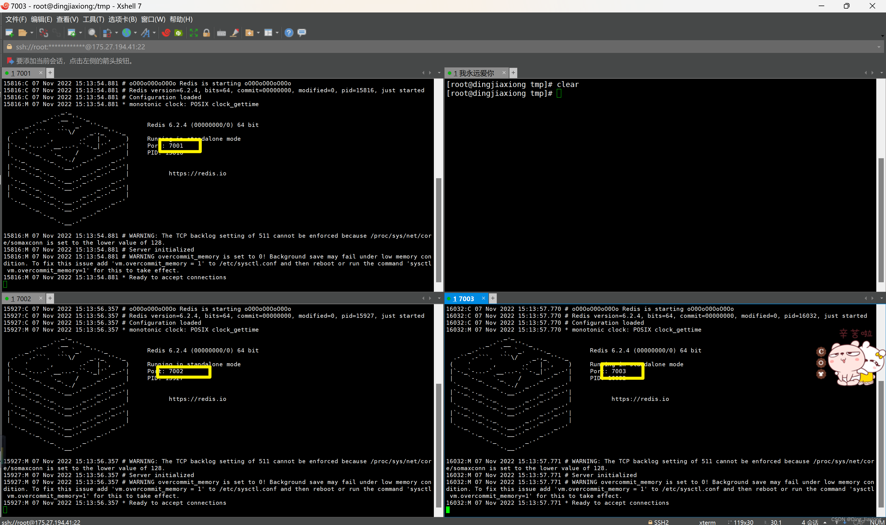Open the 选项卡(B) menu

tap(122, 19)
